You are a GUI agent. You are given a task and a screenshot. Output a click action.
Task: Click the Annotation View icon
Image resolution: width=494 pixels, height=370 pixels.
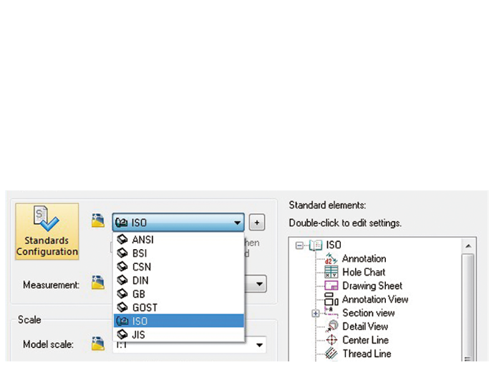coord(331,299)
